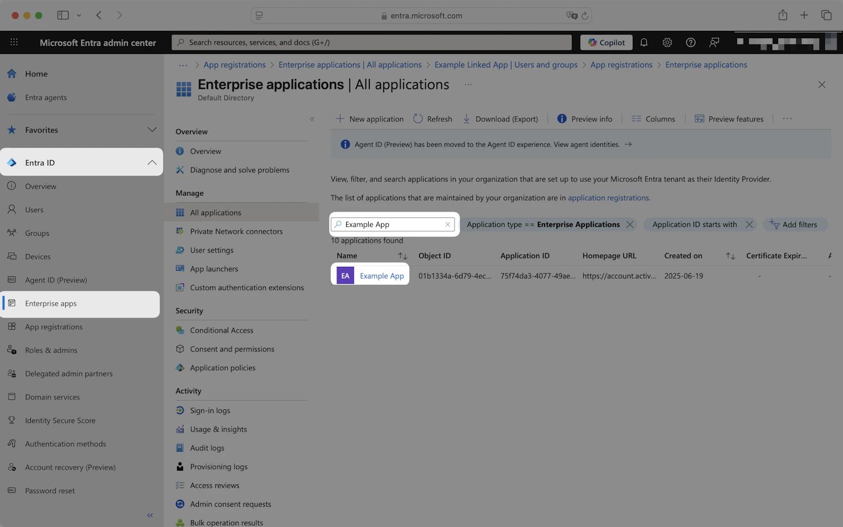Viewport: 843px width, 527px height.
Task: Open the app launcher waffle icon
Action: [14, 42]
